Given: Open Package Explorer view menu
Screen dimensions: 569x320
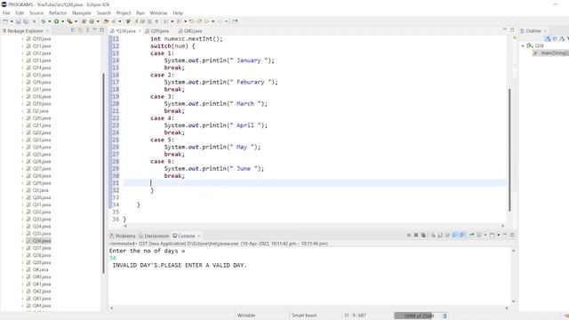Looking at the screenshot, I should [87, 30].
